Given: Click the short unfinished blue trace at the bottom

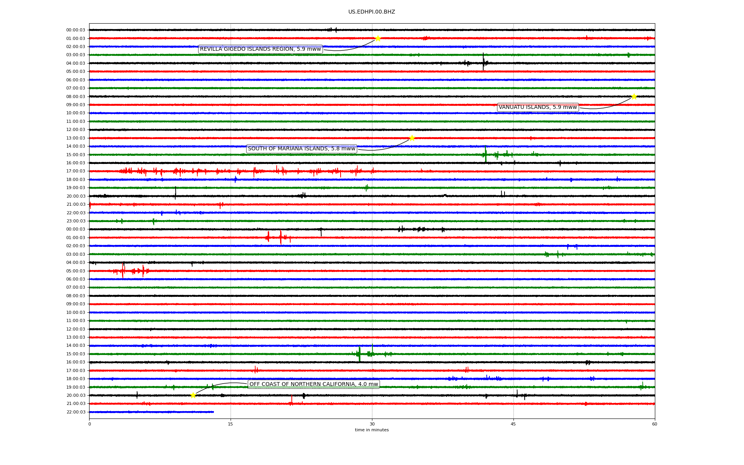Looking at the screenshot, I should [x=152, y=412].
